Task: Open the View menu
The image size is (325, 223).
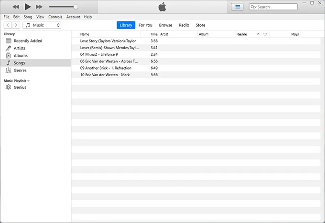Action: (x=40, y=17)
